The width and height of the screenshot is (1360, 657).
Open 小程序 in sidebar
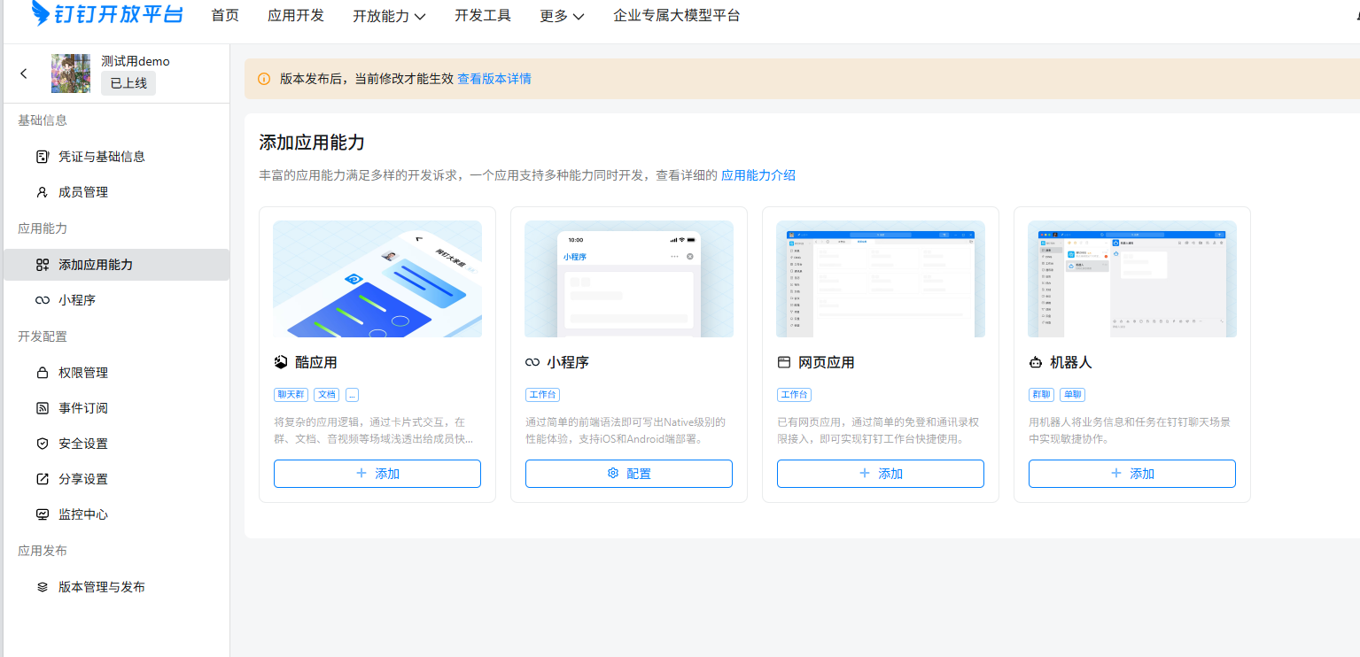[x=116, y=300]
